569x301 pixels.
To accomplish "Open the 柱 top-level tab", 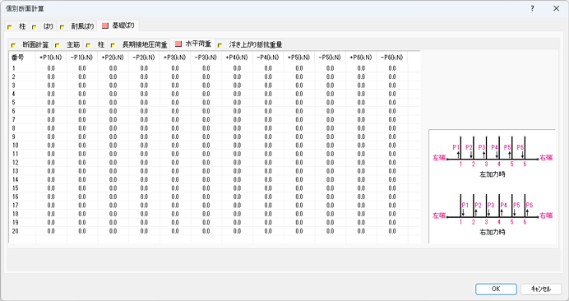I will tap(18, 26).
